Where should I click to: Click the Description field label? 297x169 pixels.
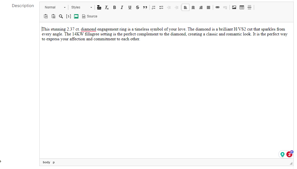click(23, 6)
